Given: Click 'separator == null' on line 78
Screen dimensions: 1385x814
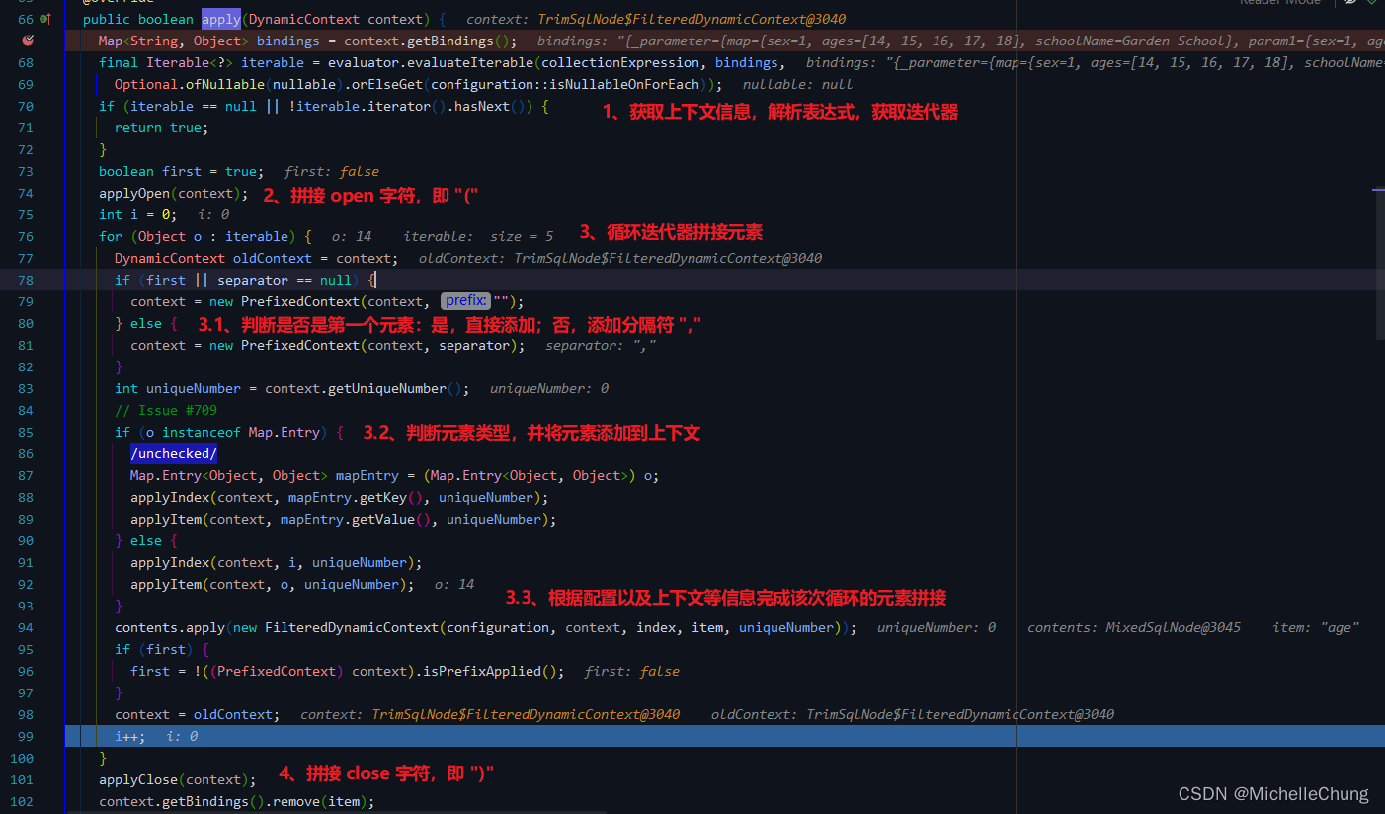Looking at the screenshot, I should pos(285,280).
